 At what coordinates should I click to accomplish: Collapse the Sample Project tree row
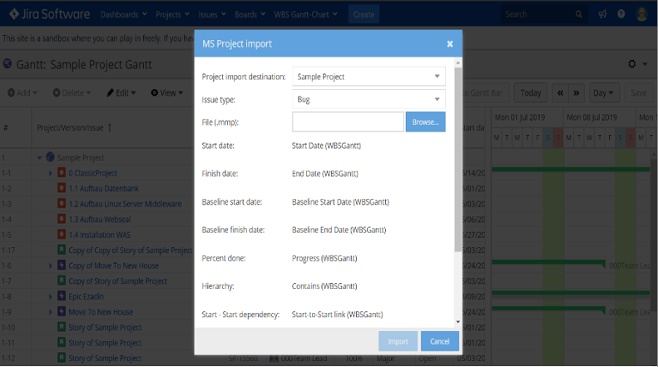39,157
